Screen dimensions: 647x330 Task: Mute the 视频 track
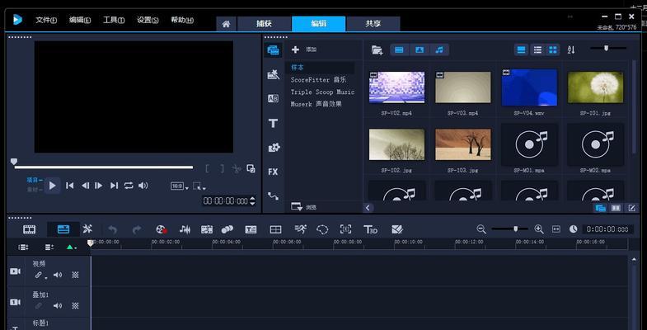58,275
